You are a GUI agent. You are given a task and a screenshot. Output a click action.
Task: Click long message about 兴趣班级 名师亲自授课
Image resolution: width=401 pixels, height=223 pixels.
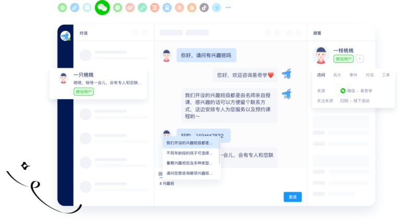click(229, 106)
